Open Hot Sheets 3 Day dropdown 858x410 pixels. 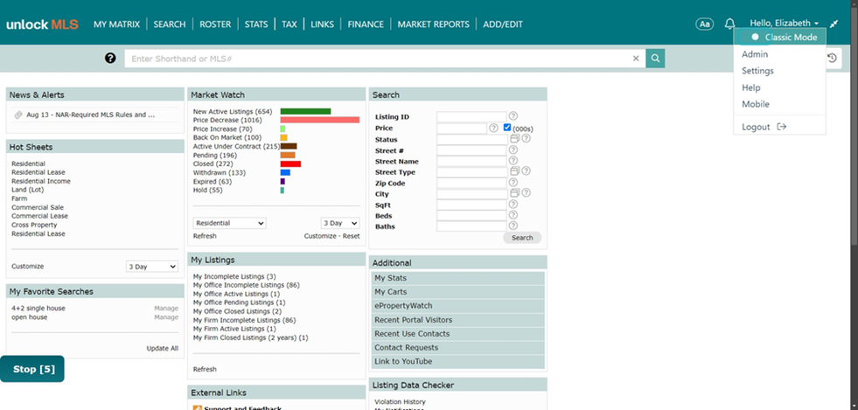[152, 267]
